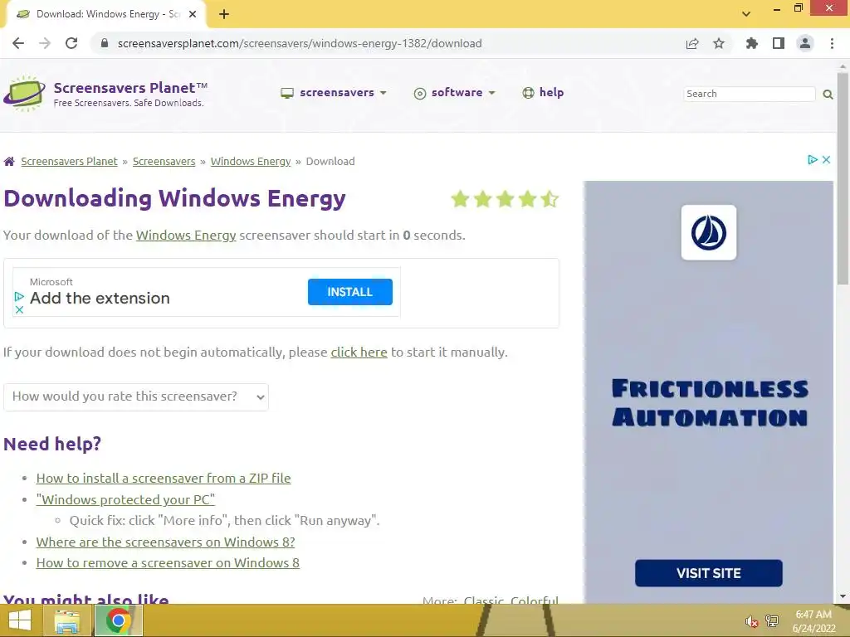Open the help menu item
Screen dimensions: 850x637
coord(543,93)
